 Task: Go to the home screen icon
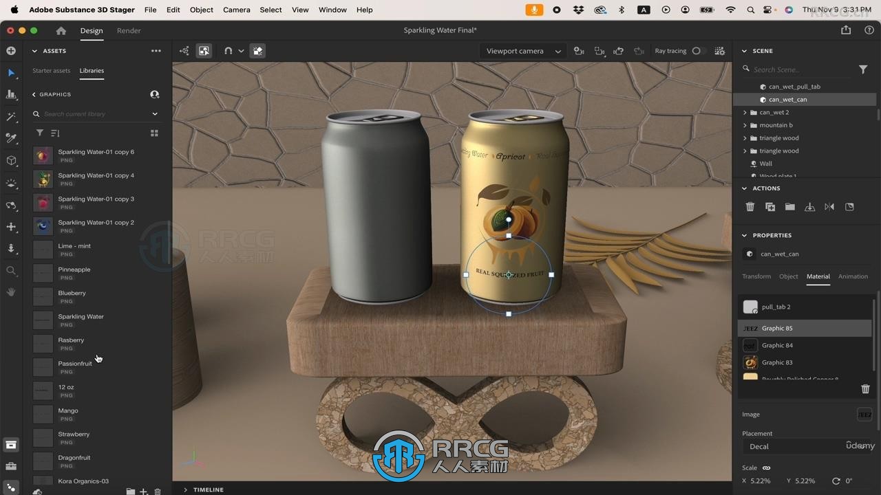coord(61,30)
